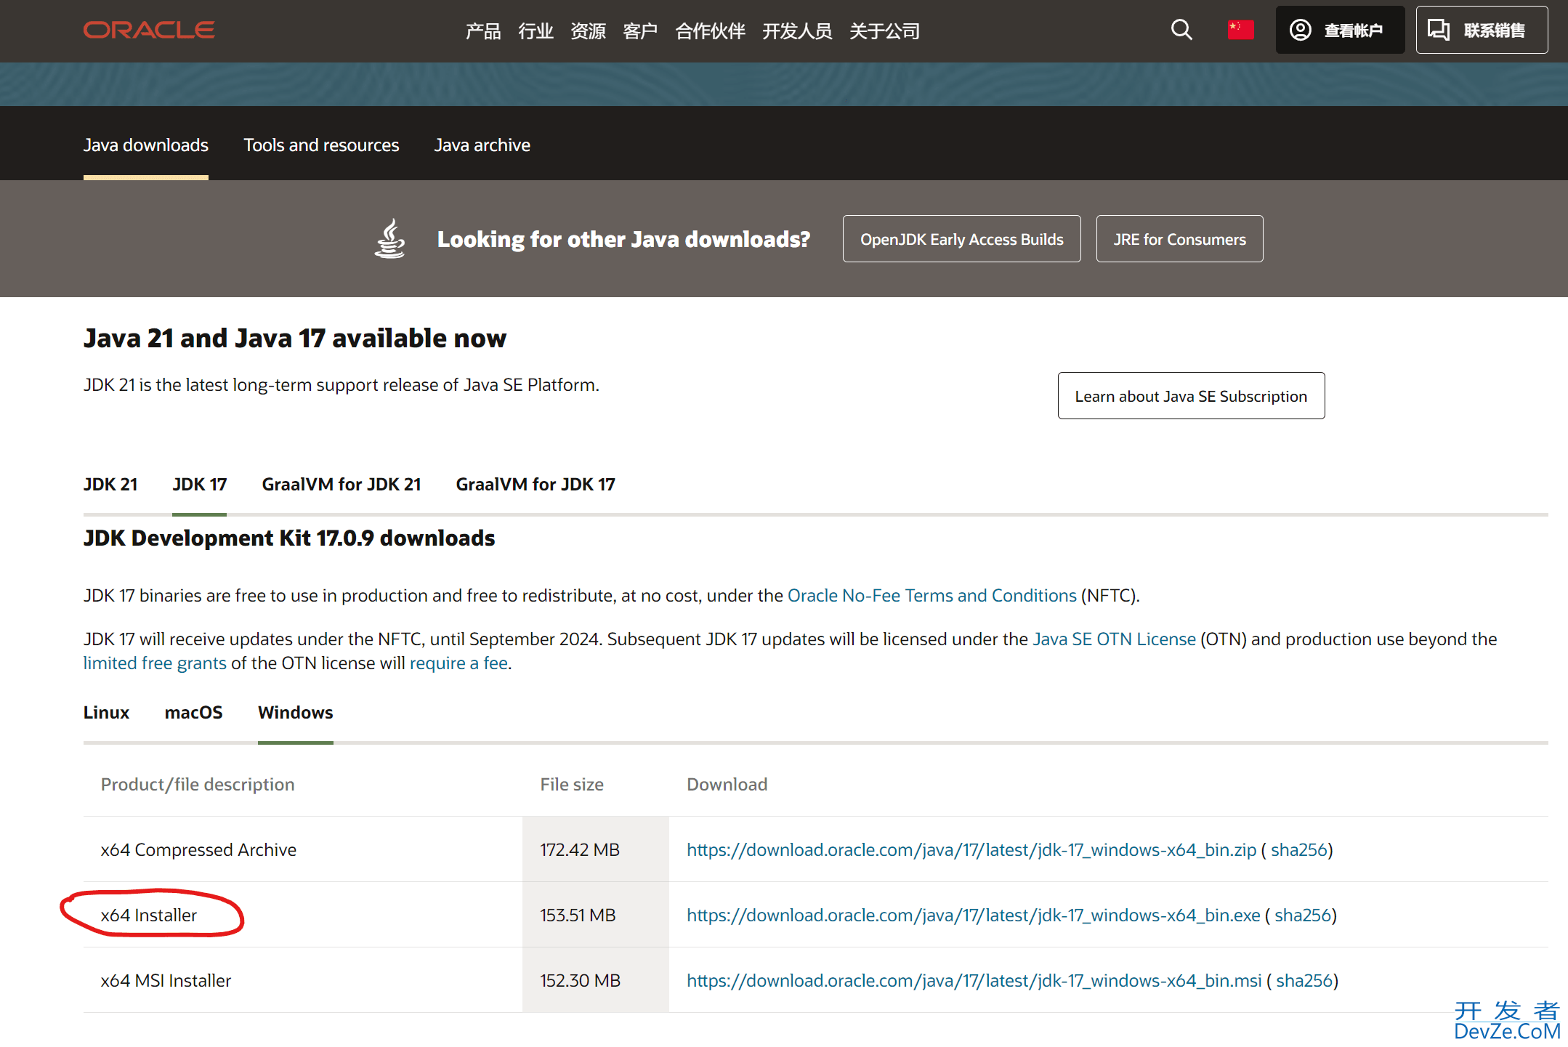Click the account profile icon

click(1301, 29)
